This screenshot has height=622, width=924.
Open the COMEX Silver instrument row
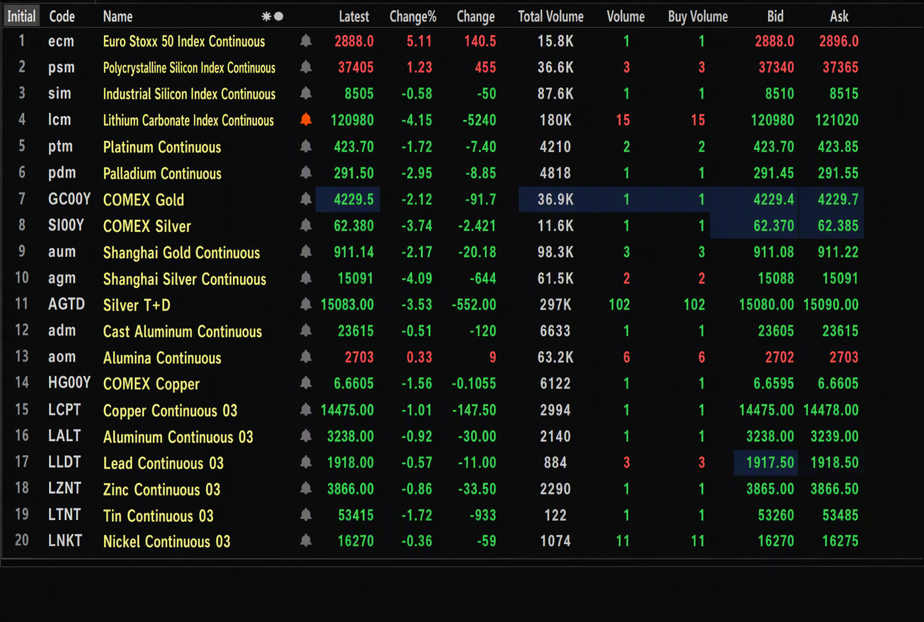click(432, 225)
